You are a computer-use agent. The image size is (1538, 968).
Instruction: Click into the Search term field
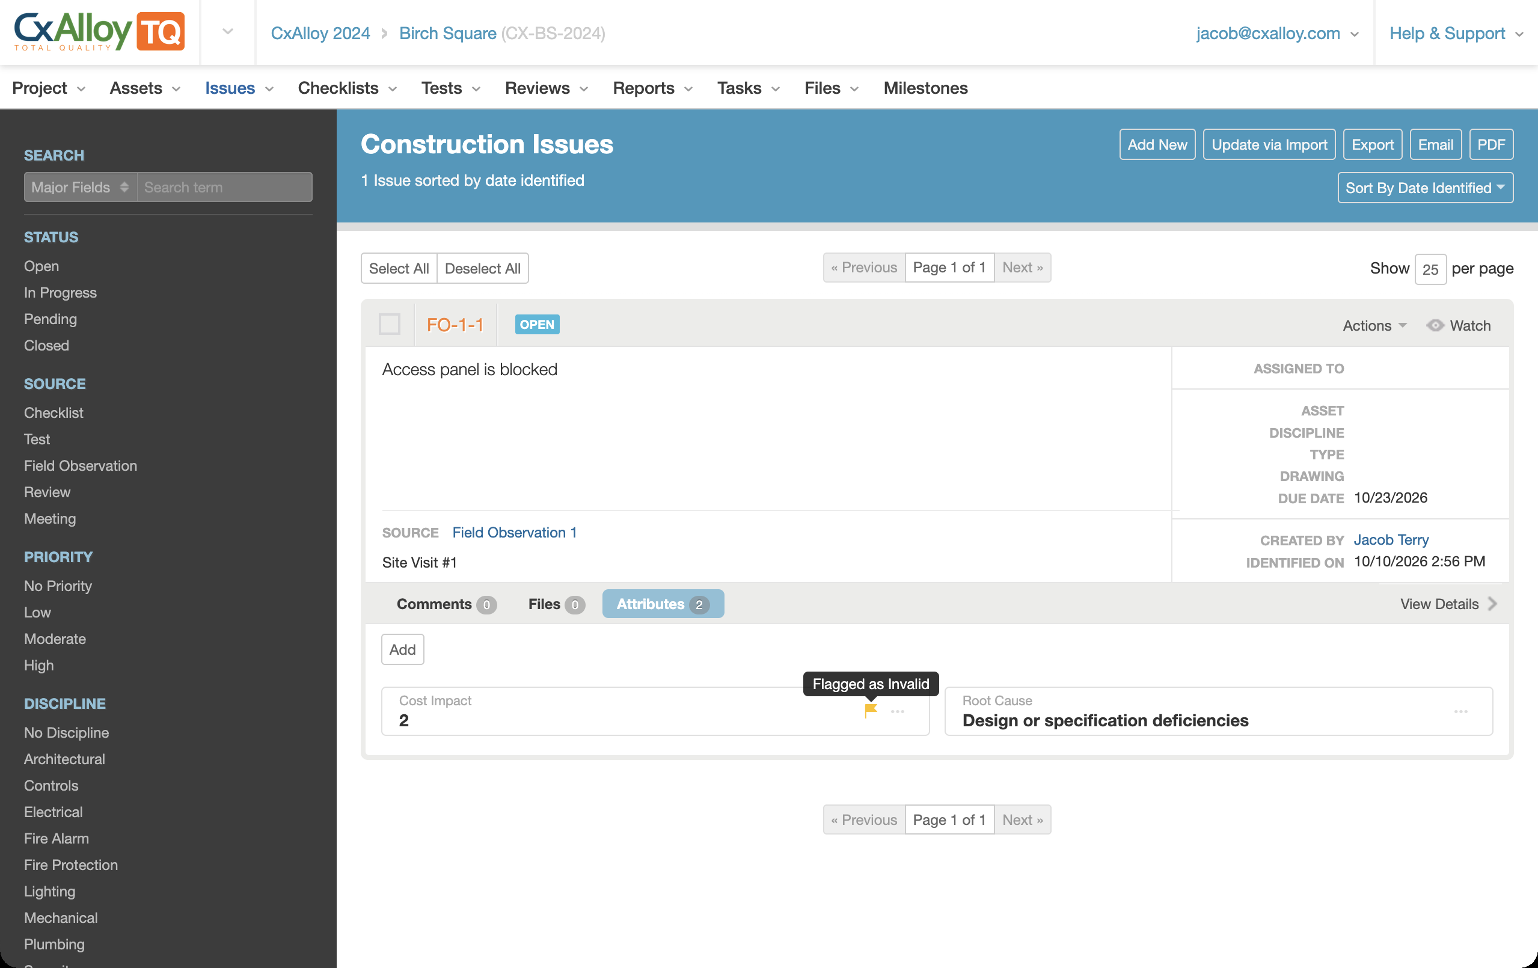(x=225, y=187)
